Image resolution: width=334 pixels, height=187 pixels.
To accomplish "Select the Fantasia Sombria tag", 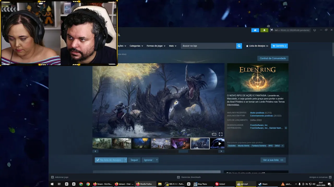I will [x=259, y=146].
